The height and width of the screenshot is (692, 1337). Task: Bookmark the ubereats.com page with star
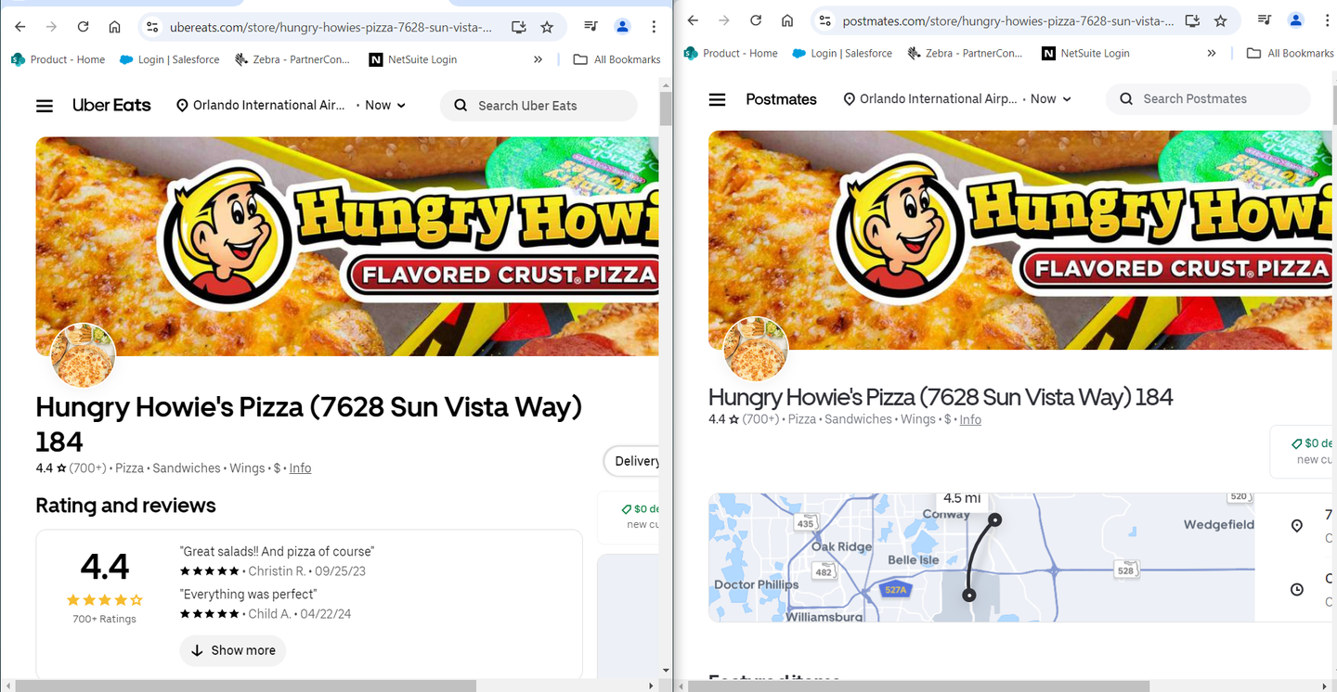548,27
